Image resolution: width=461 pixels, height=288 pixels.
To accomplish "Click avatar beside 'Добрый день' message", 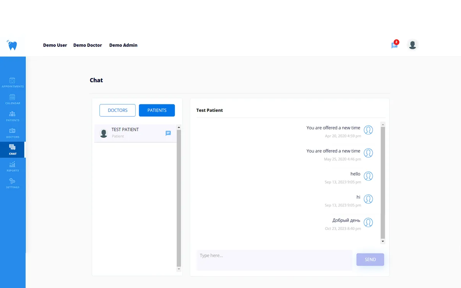I will point(368,222).
